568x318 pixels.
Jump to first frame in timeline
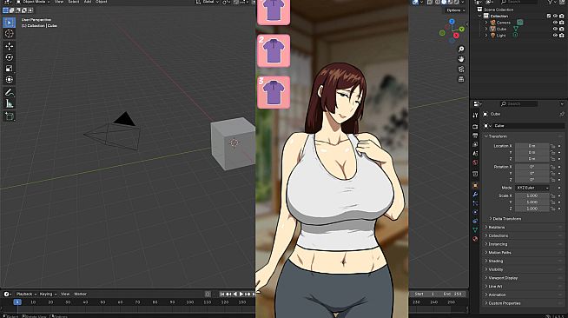pyautogui.click(x=222, y=294)
